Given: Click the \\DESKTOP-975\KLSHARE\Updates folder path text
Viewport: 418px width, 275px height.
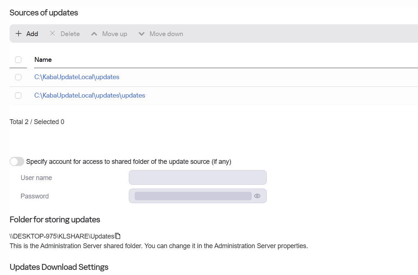Looking at the screenshot, I should (62, 236).
